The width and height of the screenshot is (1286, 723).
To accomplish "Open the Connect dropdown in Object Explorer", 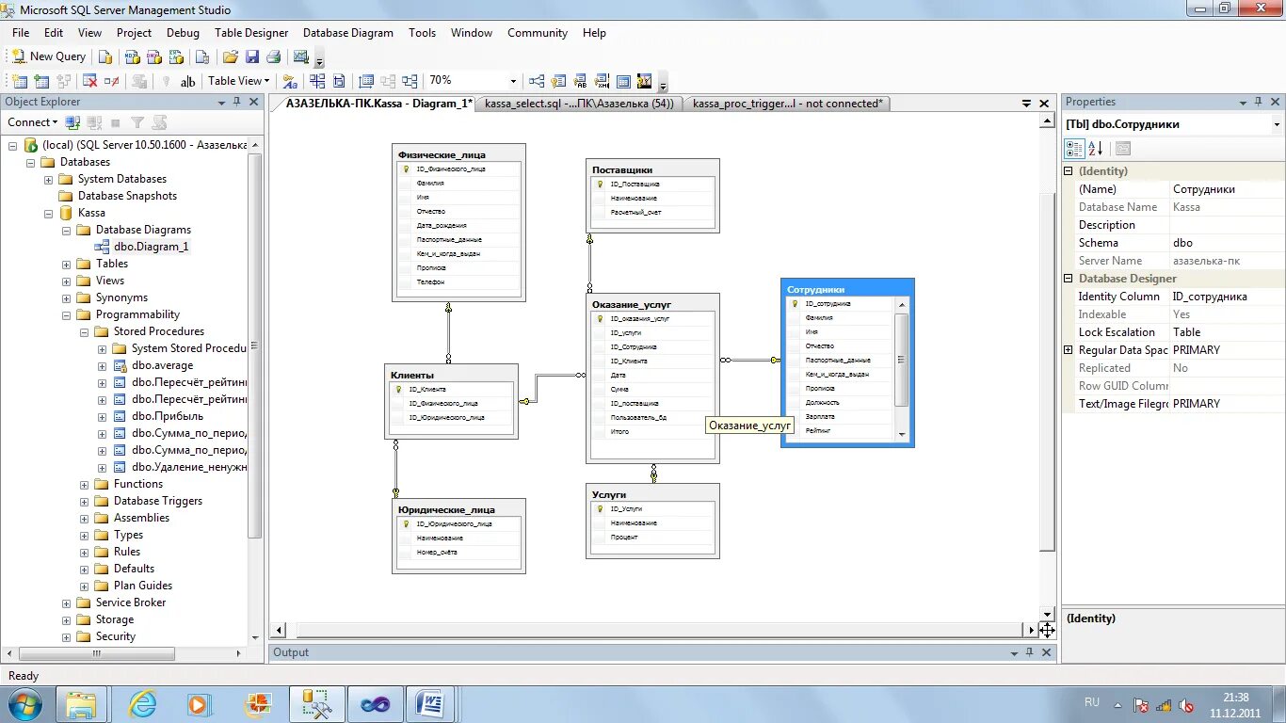I will [x=32, y=122].
